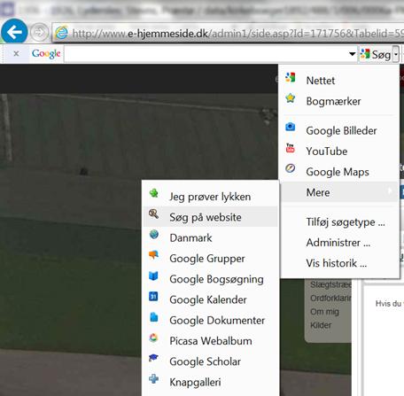Click the grayed forward navigation arrow

(x=39, y=32)
